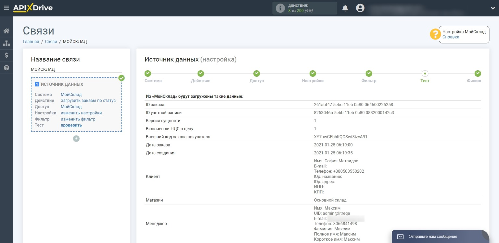The width and height of the screenshot is (499, 243).
Task: Open connections sitemap icon in sidebar
Action: 6,43
